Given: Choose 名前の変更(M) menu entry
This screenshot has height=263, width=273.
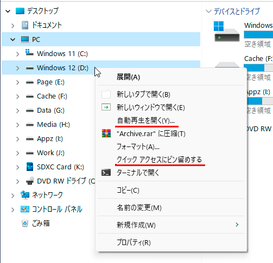Looking at the screenshot, I should (171, 207).
